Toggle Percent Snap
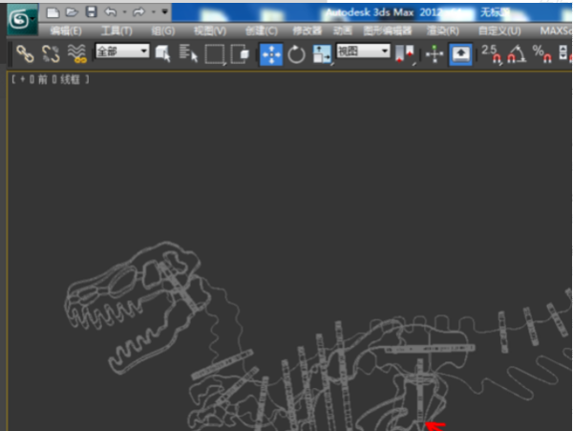Viewport: 573px width, 431px height. click(541, 54)
